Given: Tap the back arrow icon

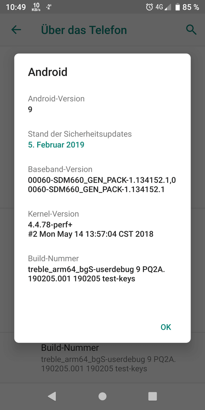Looking at the screenshot, I should pyautogui.click(x=16, y=30).
